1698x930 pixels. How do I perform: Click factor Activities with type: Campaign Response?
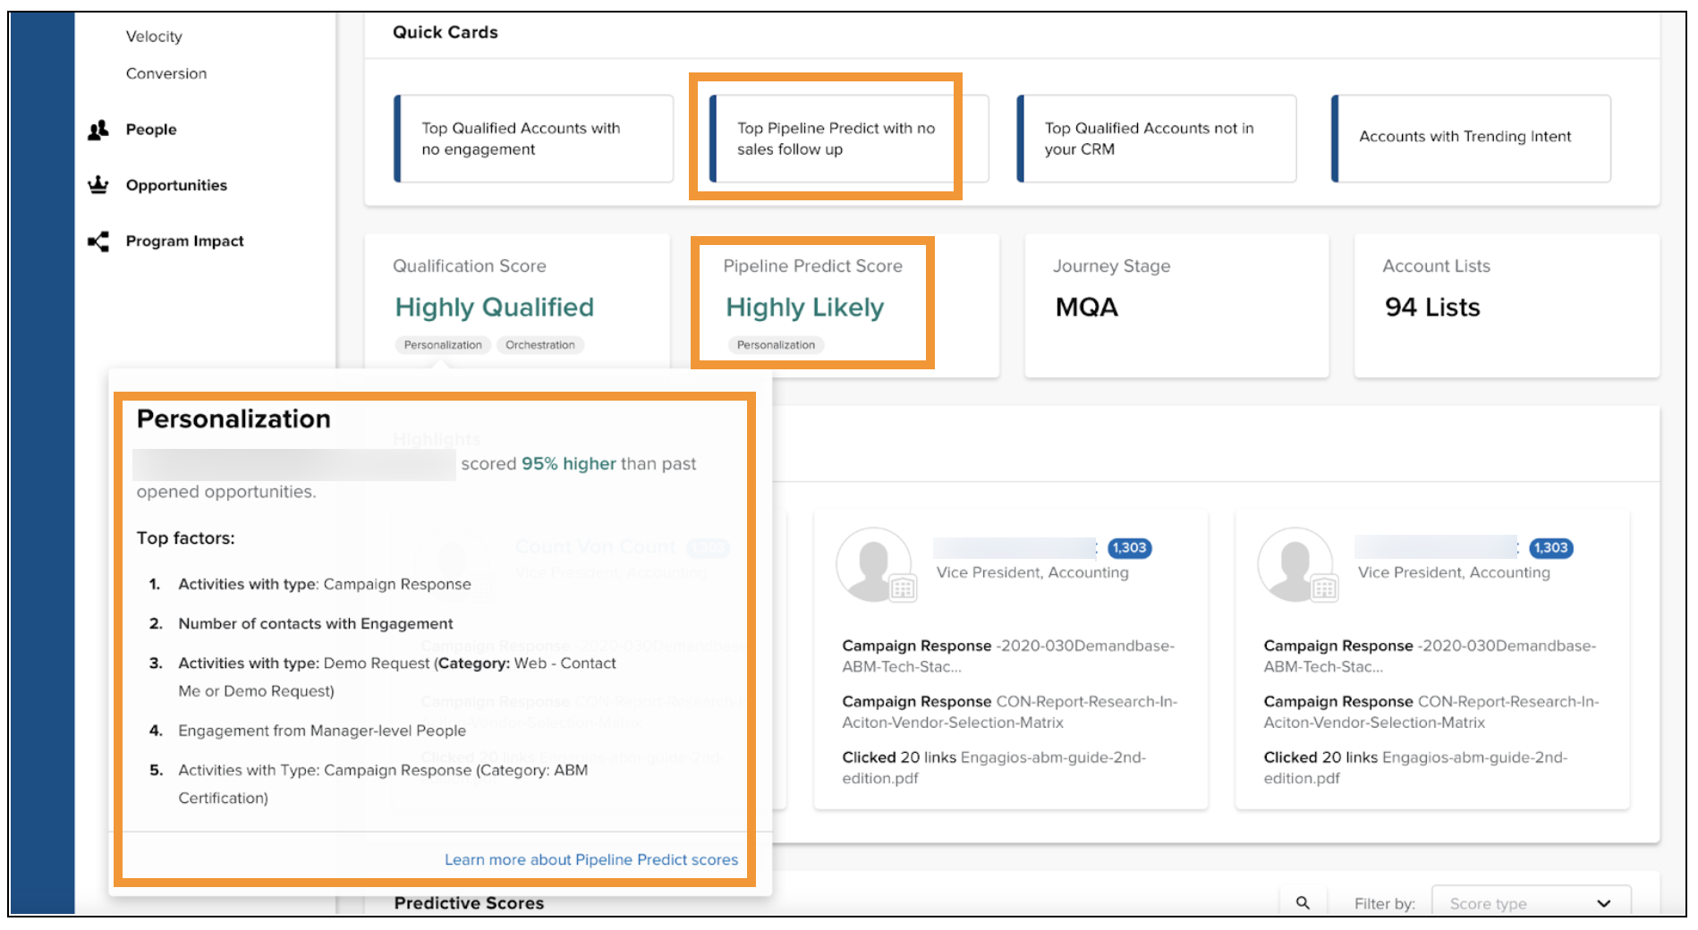pyautogui.click(x=325, y=584)
